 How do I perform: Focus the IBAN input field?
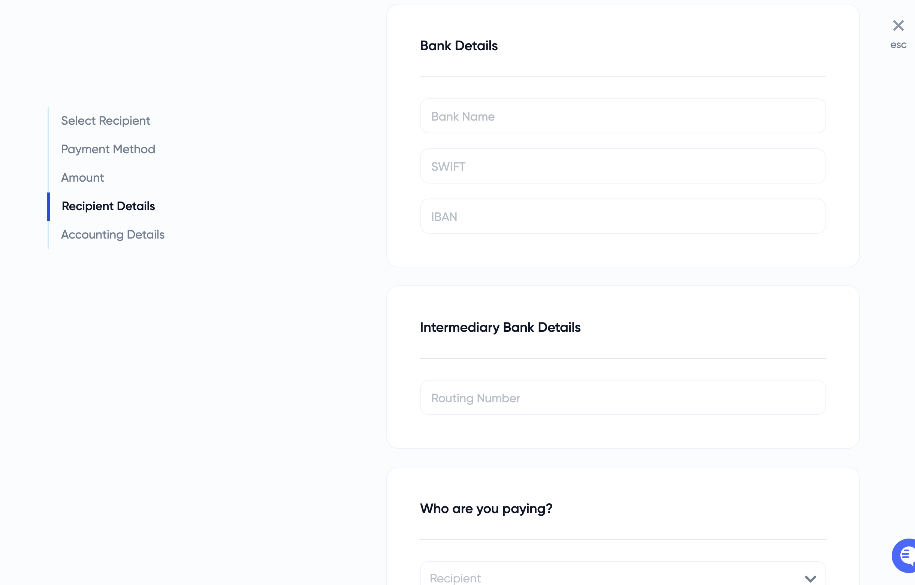pos(622,216)
